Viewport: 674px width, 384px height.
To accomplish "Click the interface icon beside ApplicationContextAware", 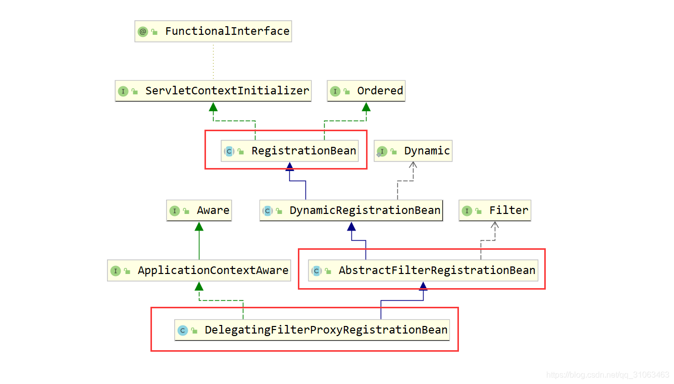I will click(116, 270).
